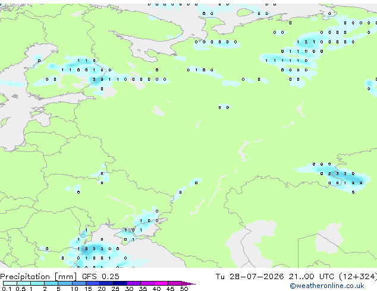Select the 45–50 mm legend swatch
Image resolution: width=377 pixels, height=291 pixels.
(x=175, y=283)
